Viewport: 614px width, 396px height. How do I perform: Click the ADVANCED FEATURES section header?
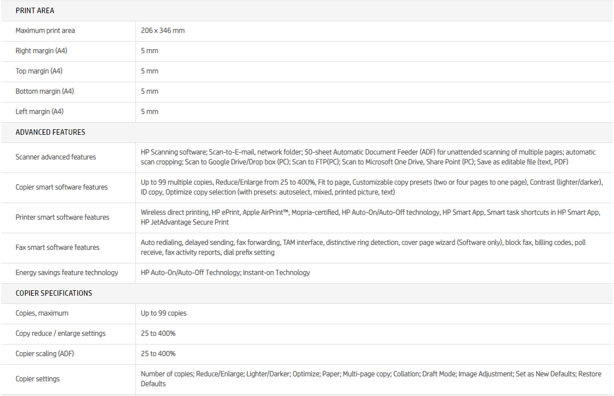click(x=50, y=132)
